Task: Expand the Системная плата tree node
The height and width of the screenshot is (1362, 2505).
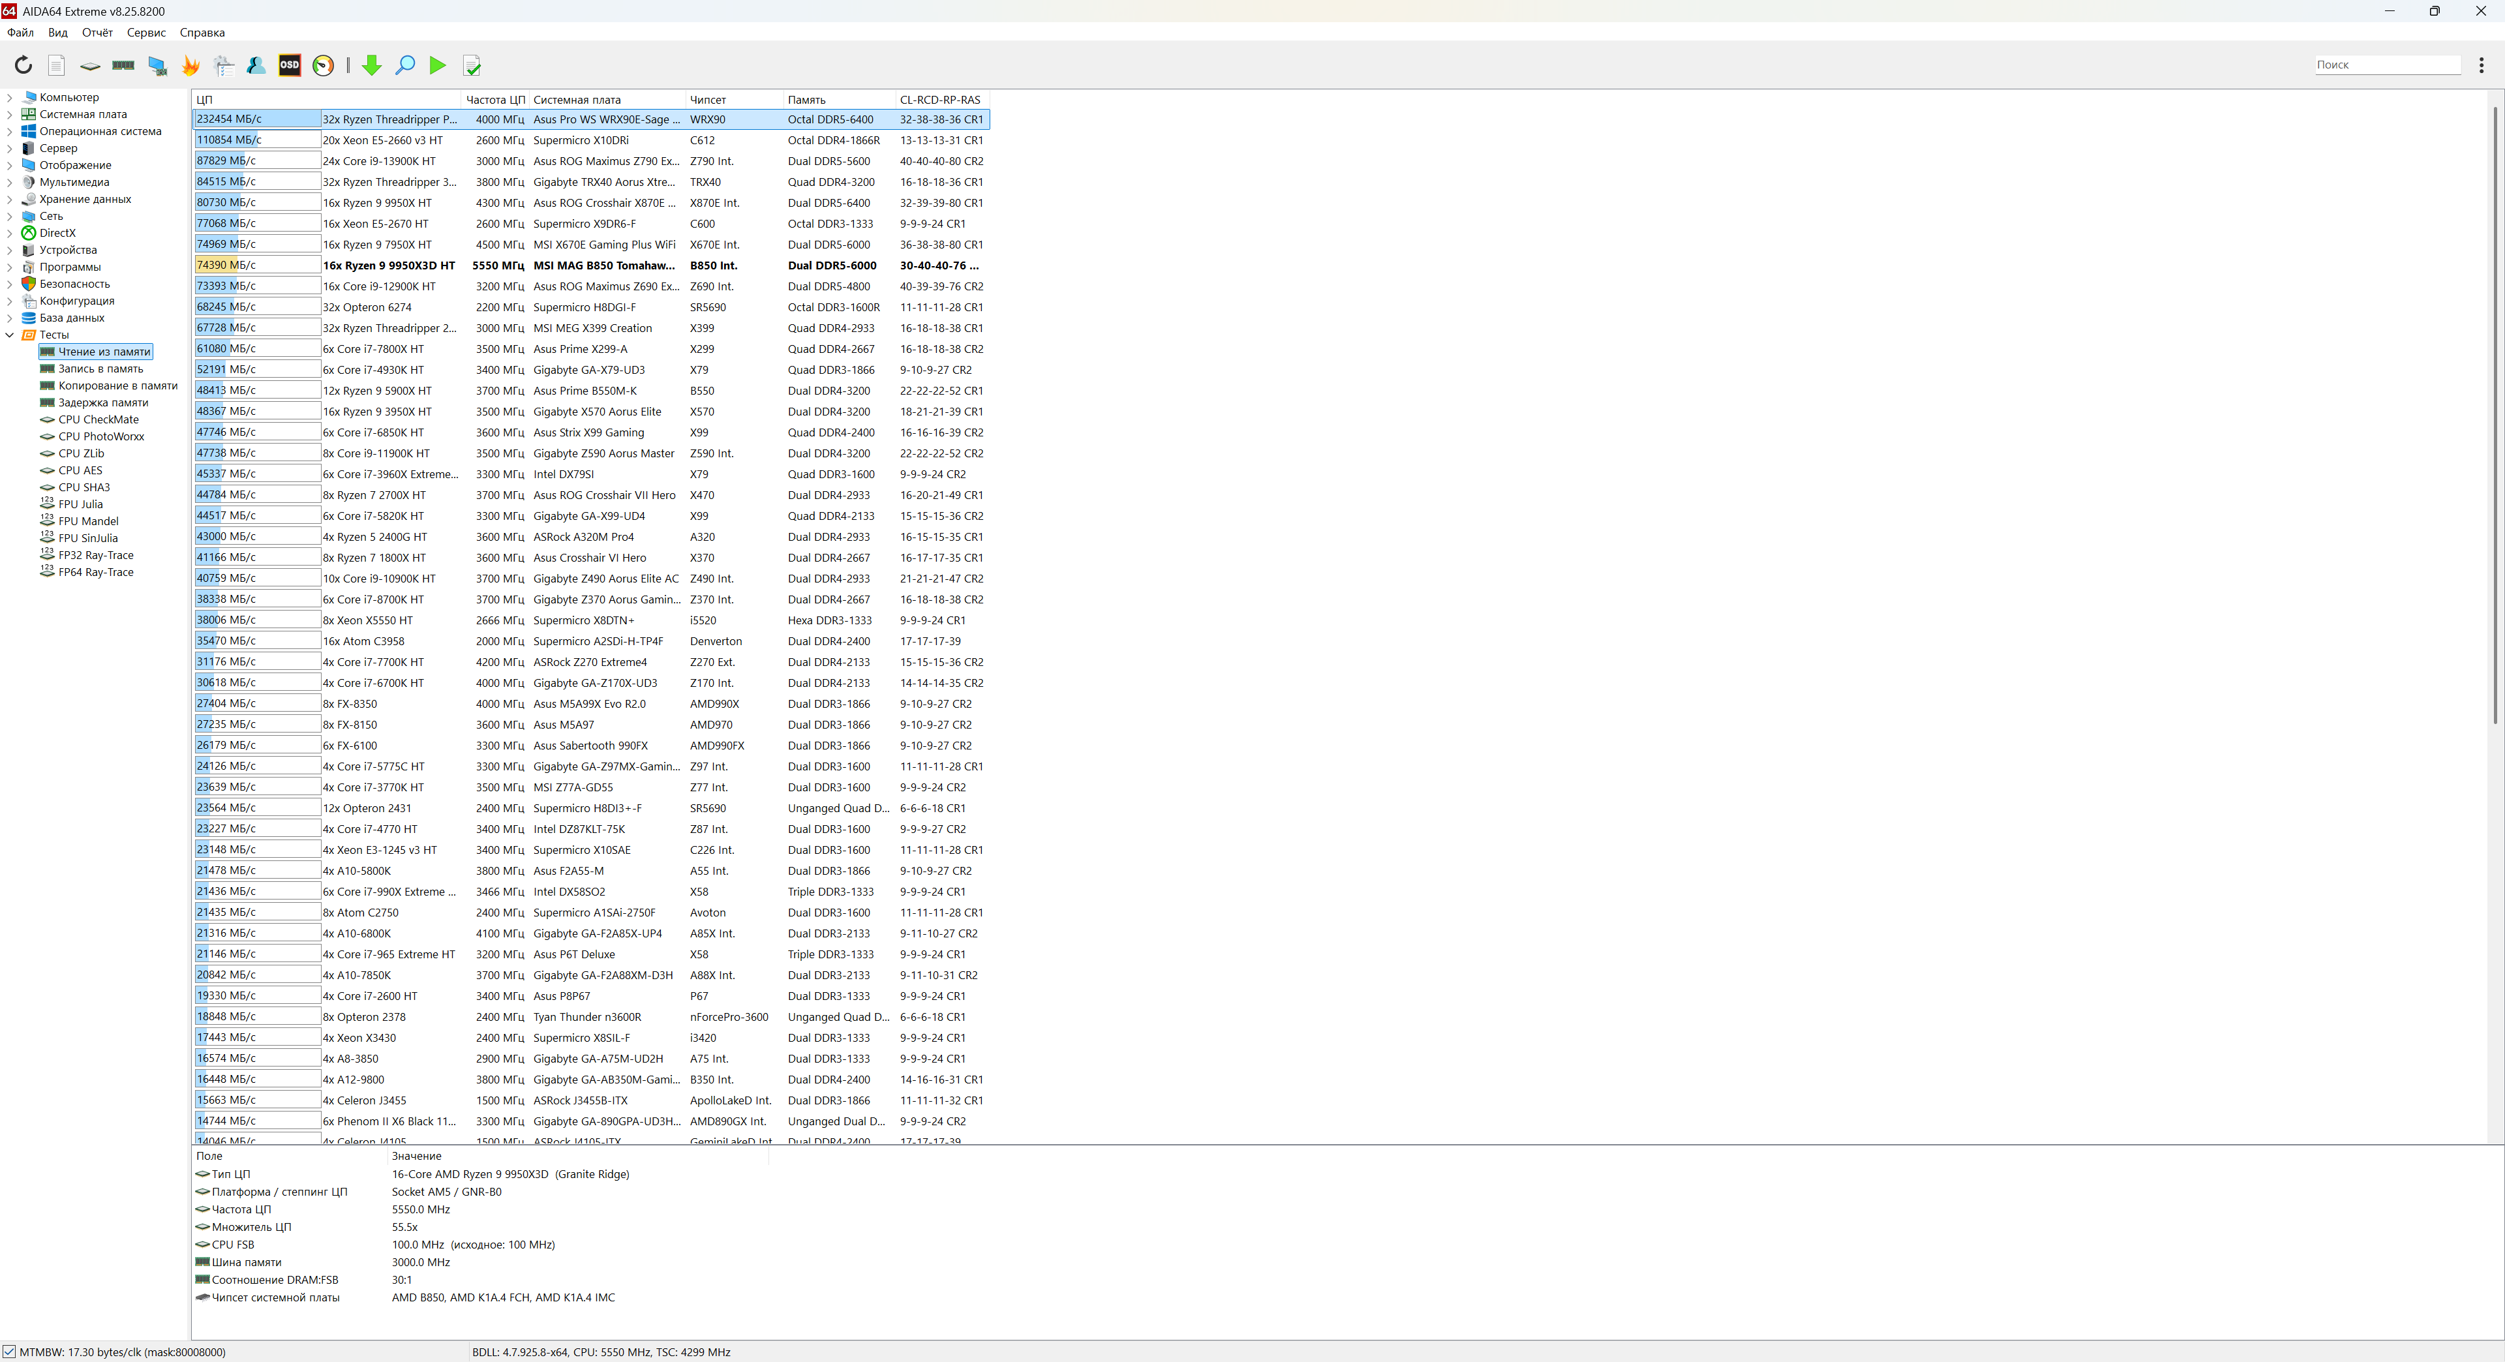Action: (x=10, y=115)
